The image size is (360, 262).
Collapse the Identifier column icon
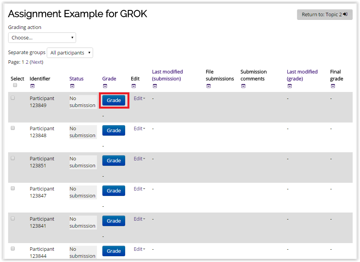coord(32,86)
